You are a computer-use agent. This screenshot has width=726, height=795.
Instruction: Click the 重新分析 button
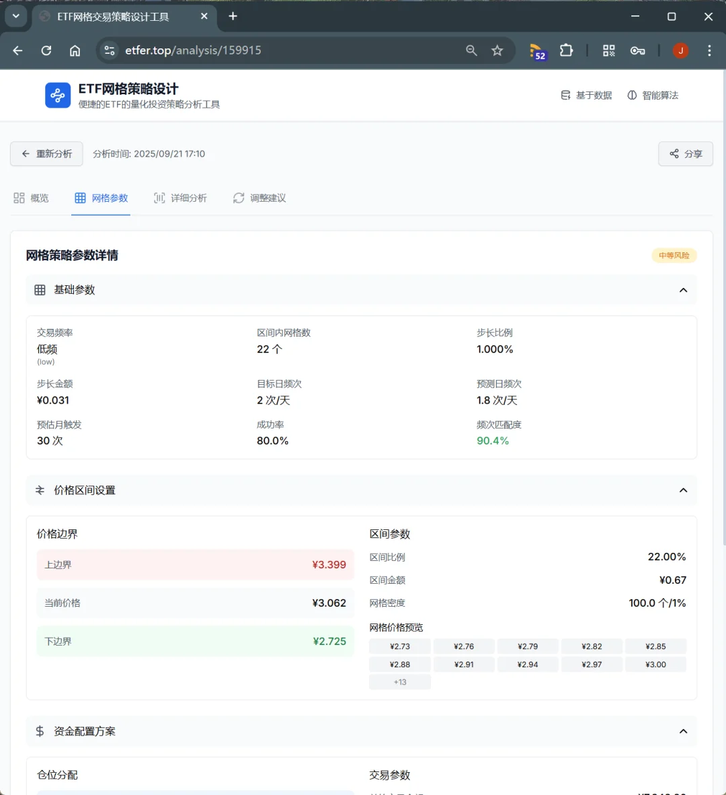46,154
